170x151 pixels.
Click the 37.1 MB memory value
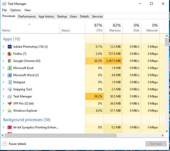115,111
